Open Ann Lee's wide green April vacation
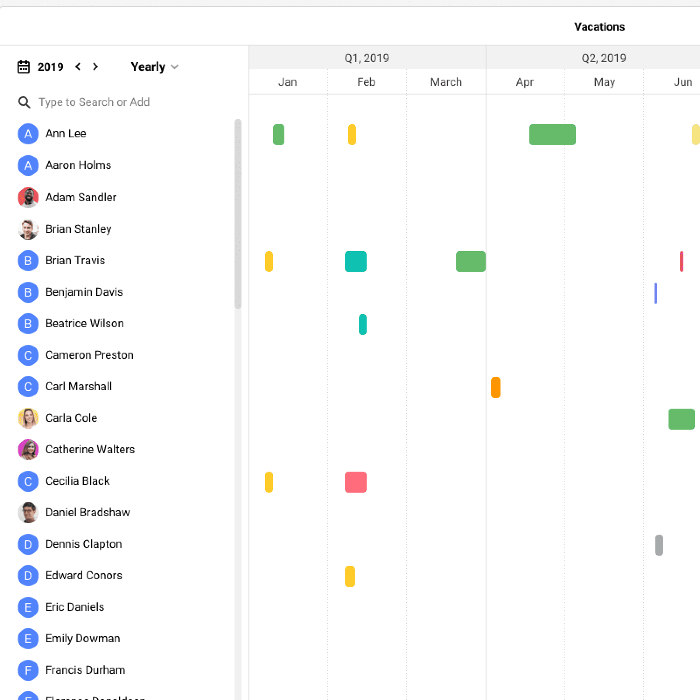 pos(553,135)
